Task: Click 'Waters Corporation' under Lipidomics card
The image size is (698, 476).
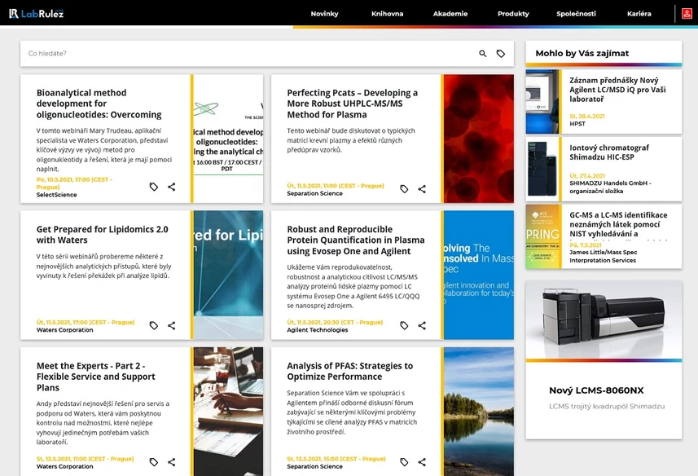Action: tap(65, 330)
